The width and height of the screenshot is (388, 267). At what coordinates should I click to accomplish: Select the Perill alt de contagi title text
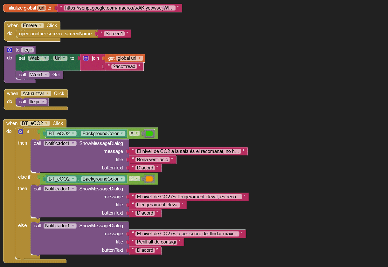tap(156, 242)
